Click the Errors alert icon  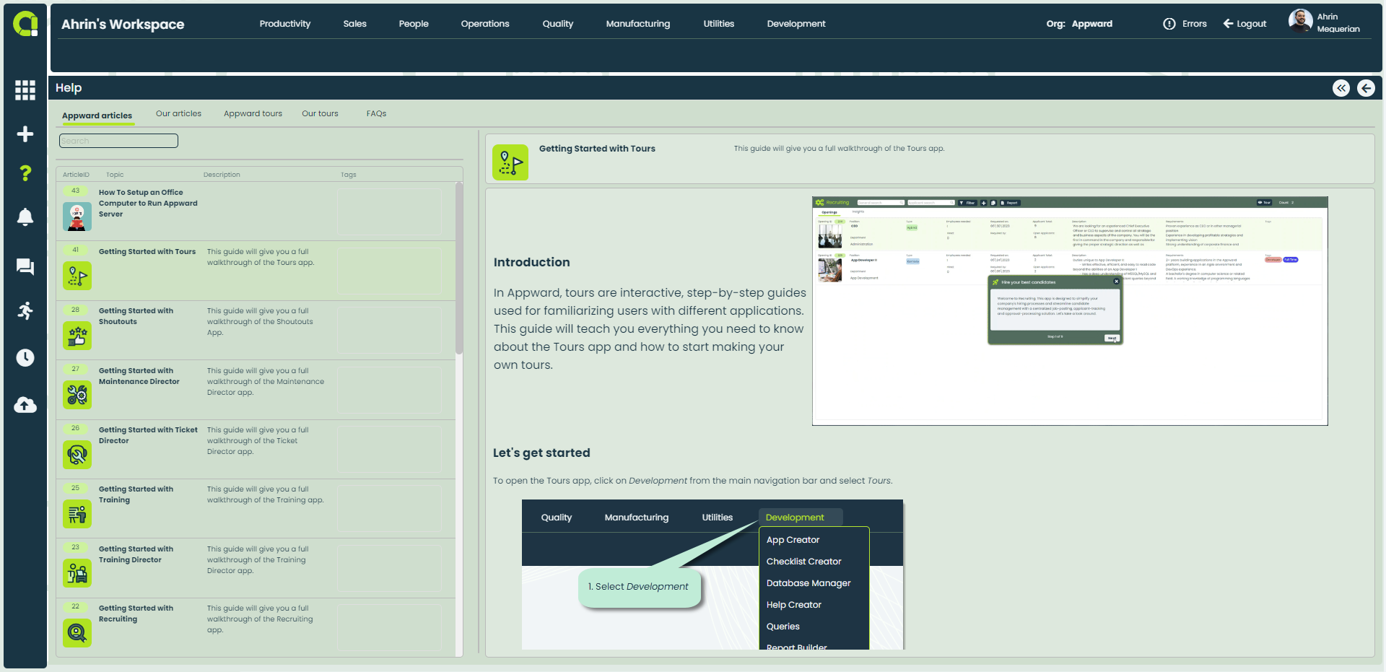(1169, 24)
